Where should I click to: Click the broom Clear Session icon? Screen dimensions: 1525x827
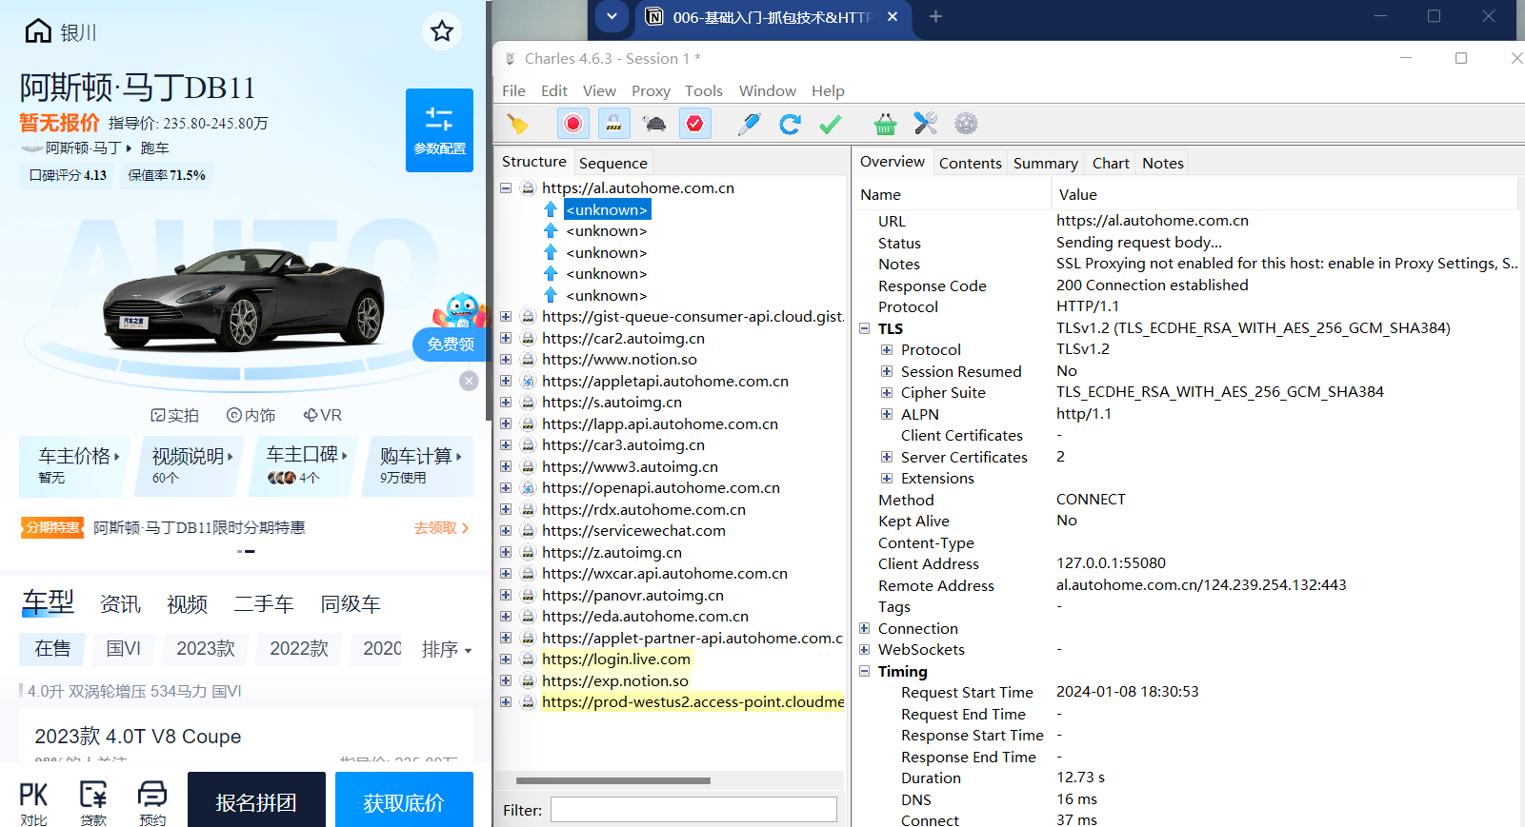coord(517,124)
